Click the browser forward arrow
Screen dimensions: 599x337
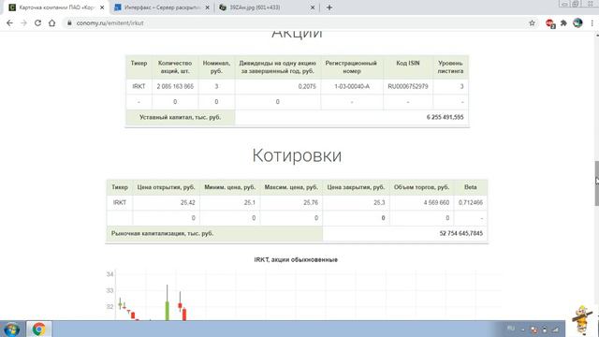[x=23, y=22]
